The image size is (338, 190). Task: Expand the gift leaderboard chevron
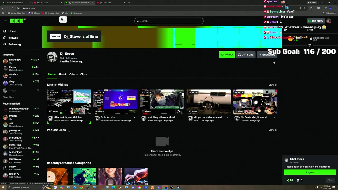pos(310,45)
